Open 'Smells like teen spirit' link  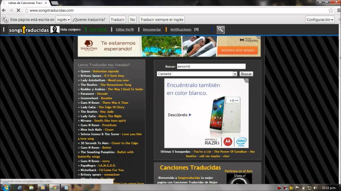coord(110,121)
